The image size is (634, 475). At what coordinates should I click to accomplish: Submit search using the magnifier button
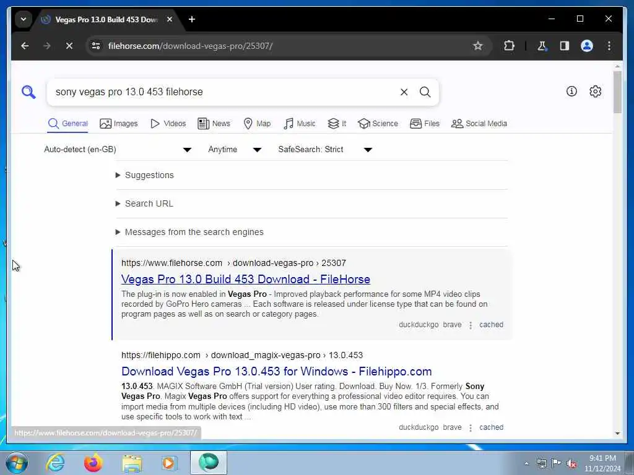[425, 92]
